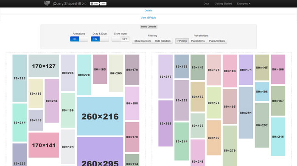Screen dimensions: 297x166
Task: Open jQuery.Shapeshift 2.0 home link
Action: pos(70,3)
